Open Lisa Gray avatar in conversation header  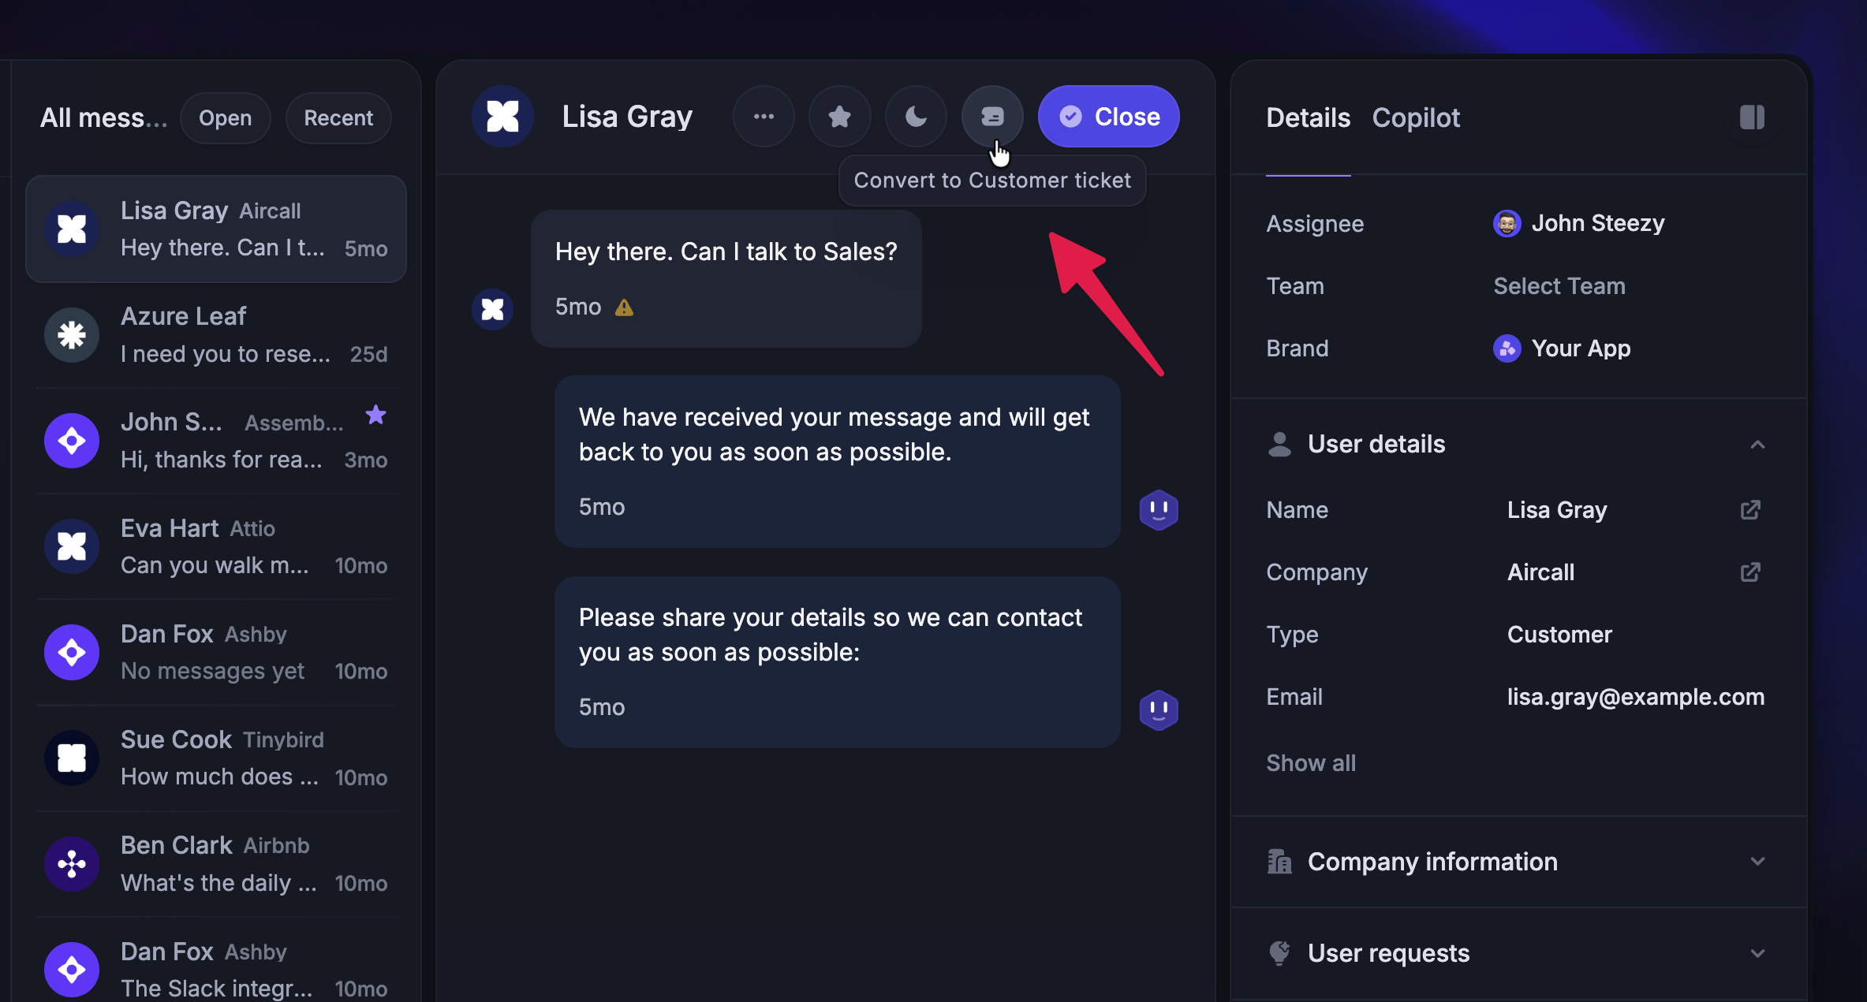coord(502,117)
